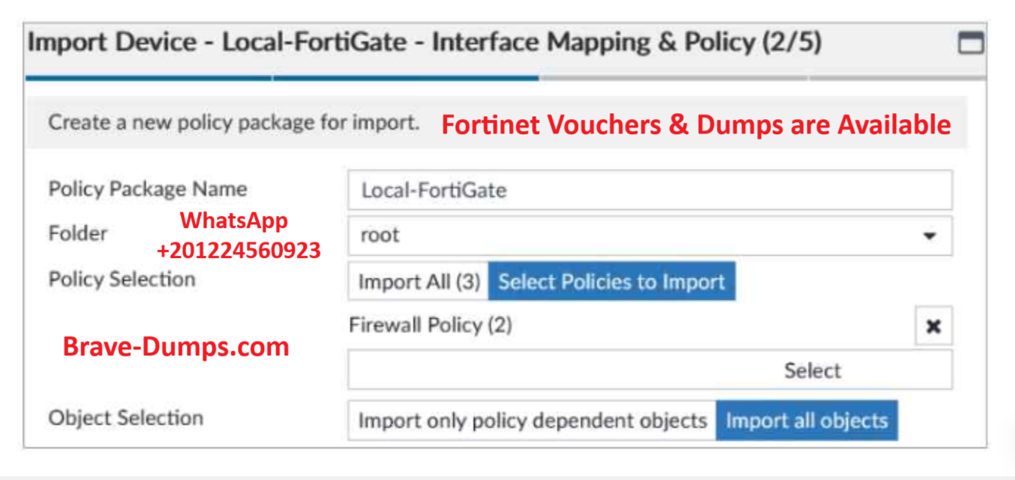The width and height of the screenshot is (1015, 480).
Task: Enable Import all objects option
Action: [x=806, y=421]
